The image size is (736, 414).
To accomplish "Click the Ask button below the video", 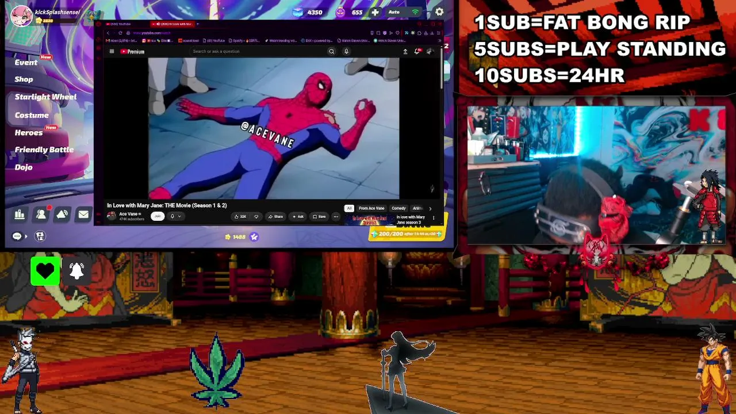I will tap(298, 217).
